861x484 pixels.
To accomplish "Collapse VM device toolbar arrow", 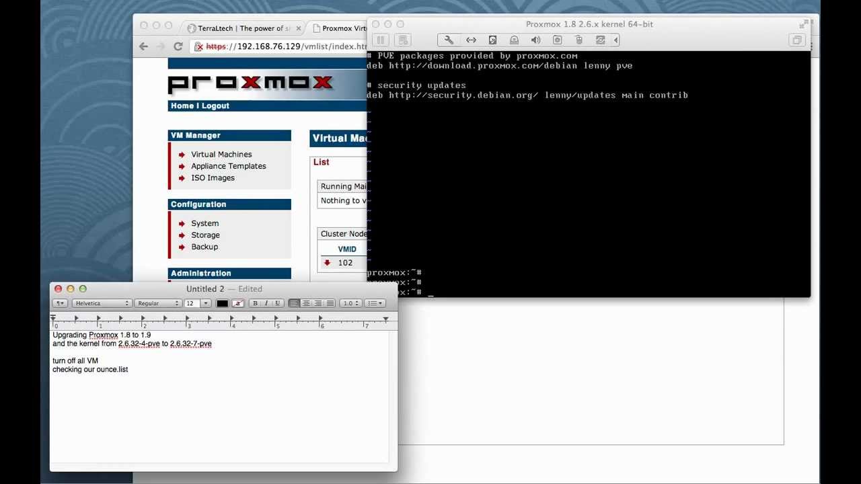I will click(x=615, y=40).
